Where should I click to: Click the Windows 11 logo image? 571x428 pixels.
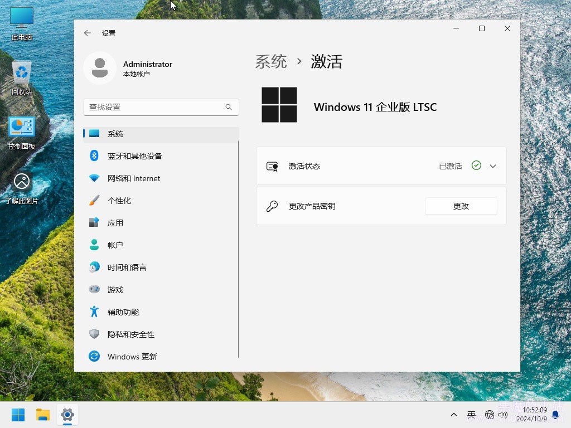pyautogui.click(x=279, y=105)
